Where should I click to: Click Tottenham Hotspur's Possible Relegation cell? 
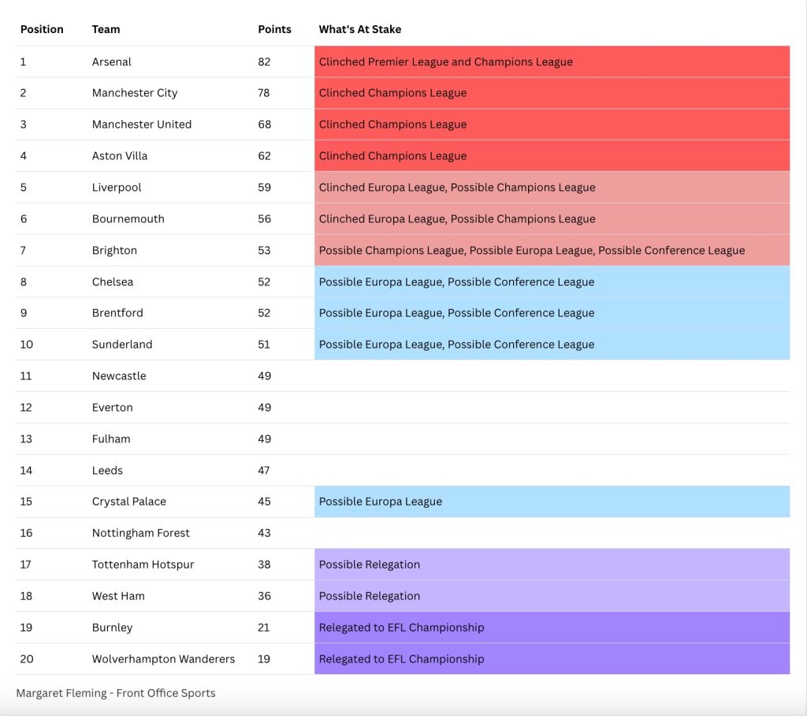click(x=552, y=565)
